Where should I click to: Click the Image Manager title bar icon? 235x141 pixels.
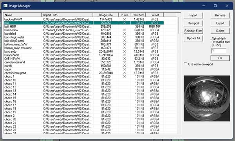5,6
